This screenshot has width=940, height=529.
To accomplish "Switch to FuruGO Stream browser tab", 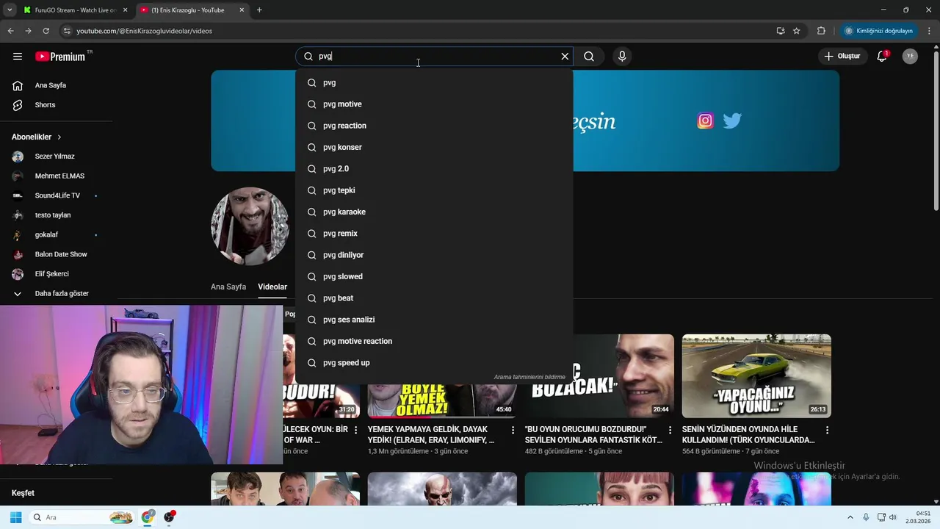I will [x=76, y=10].
